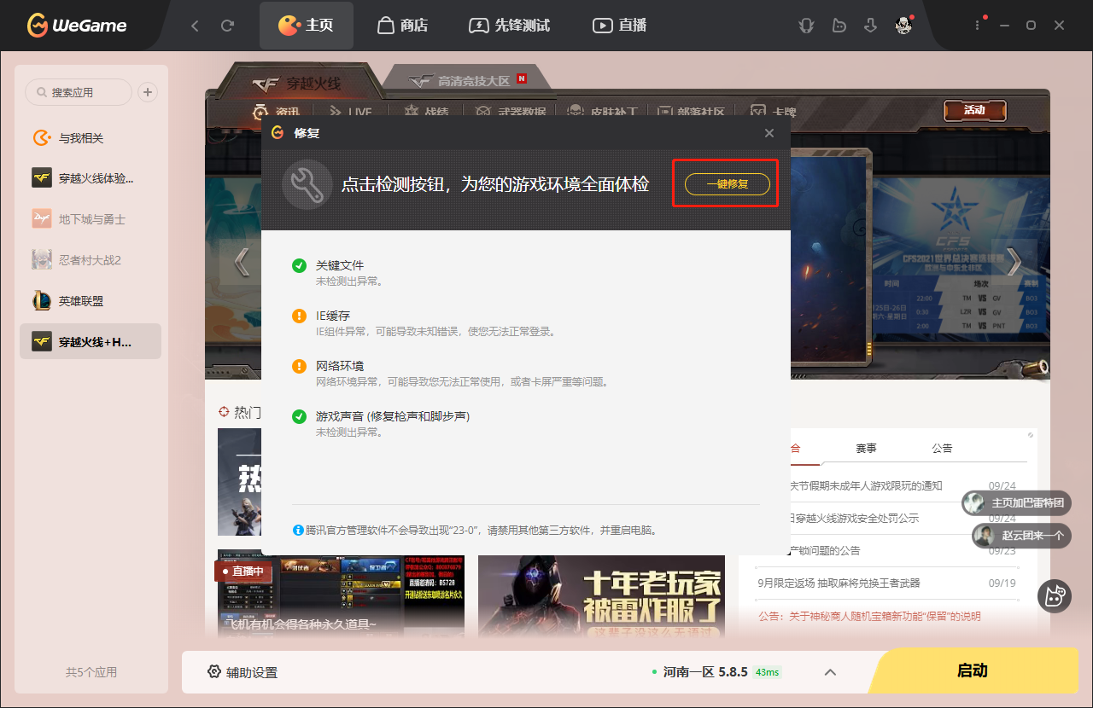Click the WeGame logo
The image size is (1093, 708).
pyautogui.click(x=77, y=25)
